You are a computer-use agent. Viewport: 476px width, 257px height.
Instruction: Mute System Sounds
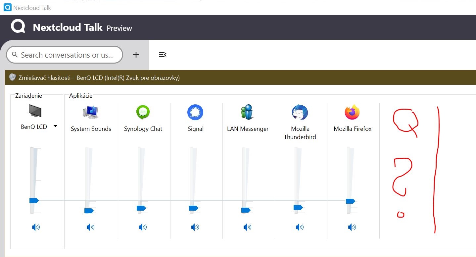pos(91,227)
